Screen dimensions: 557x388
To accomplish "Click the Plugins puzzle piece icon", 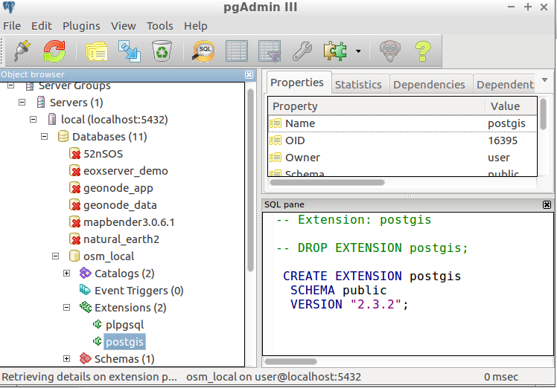I will pos(335,51).
